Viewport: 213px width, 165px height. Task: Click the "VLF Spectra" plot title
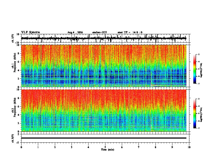click(x=30, y=32)
